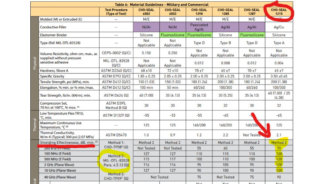Screen dimensions: 328x184
Task: Select the Not Tested thermal conductivity cell
Action: 252,135
